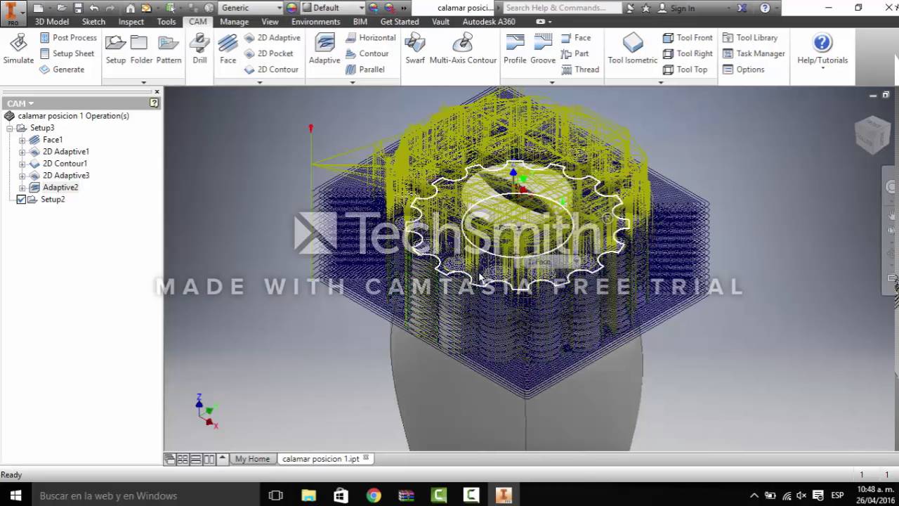
Task: Add a new Folder in the CAM ribbon
Action: tap(141, 48)
